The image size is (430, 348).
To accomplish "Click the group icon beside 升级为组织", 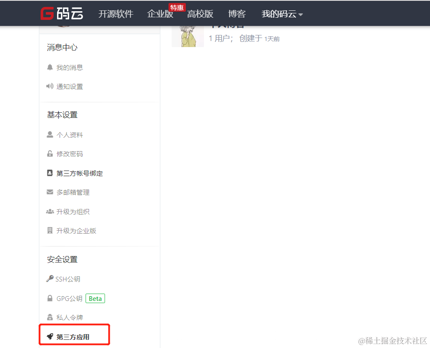I will click(50, 212).
